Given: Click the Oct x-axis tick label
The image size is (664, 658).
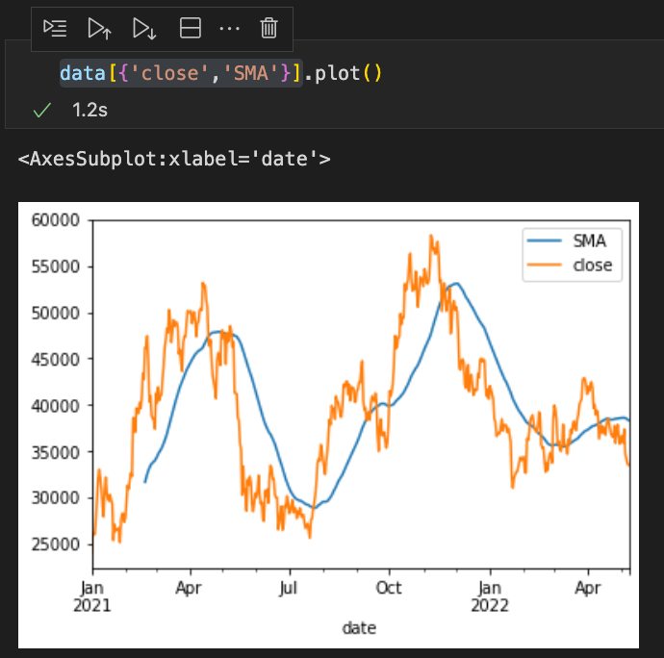Looking at the screenshot, I should click(389, 588).
